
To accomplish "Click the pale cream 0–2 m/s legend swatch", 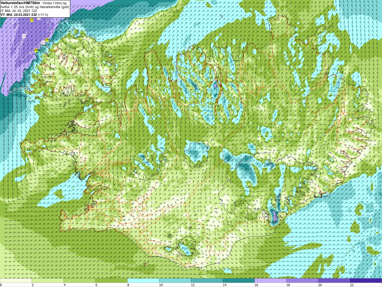I will [16, 281].
